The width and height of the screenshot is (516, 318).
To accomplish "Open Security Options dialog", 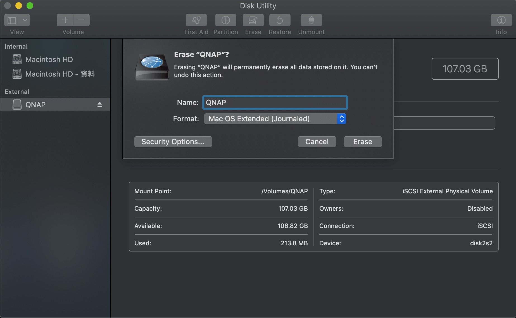I will 173,142.
